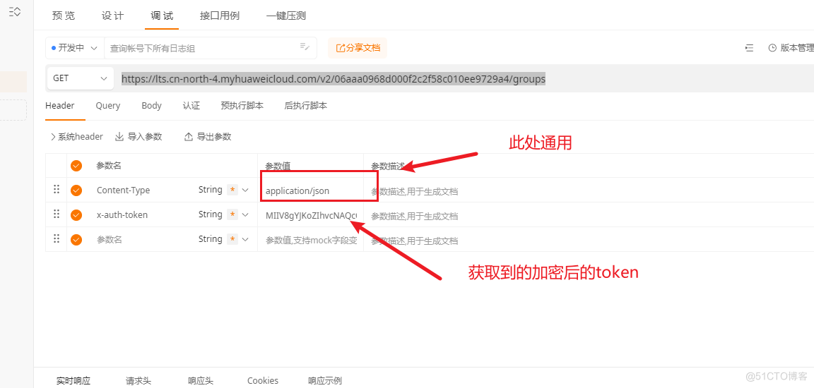Open the 一键压测 tab
The width and height of the screenshot is (814, 388).
point(286,16)
